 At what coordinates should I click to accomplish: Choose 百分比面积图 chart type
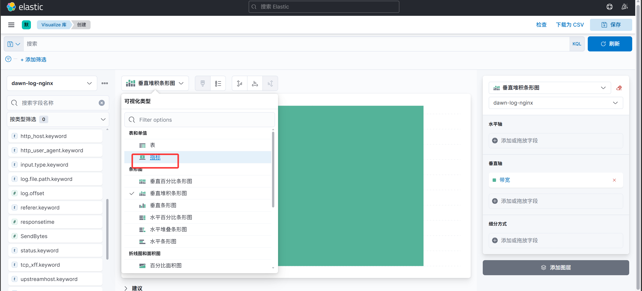[x=198, y=266]
